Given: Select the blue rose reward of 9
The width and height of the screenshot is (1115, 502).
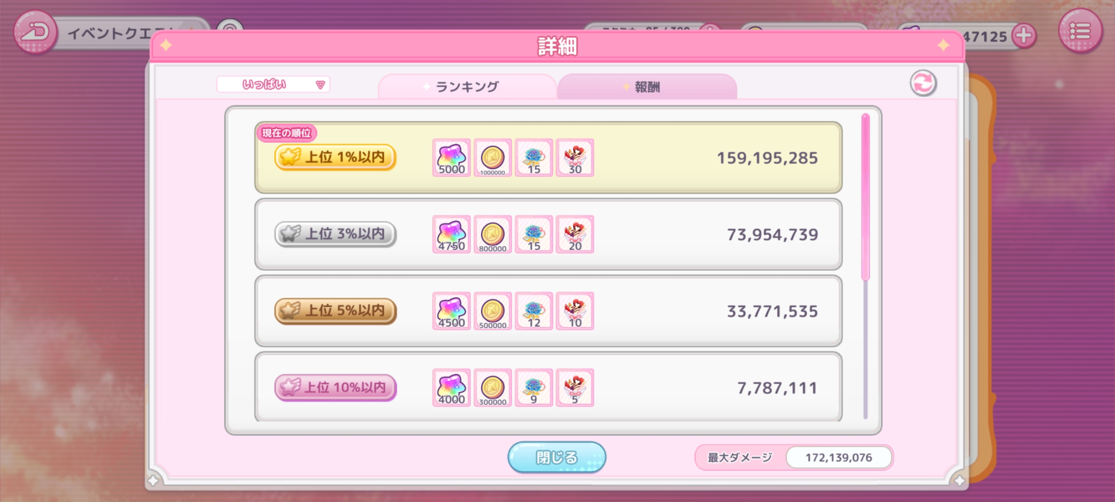Looking at the screenshot, I should (x=534, y=388).
